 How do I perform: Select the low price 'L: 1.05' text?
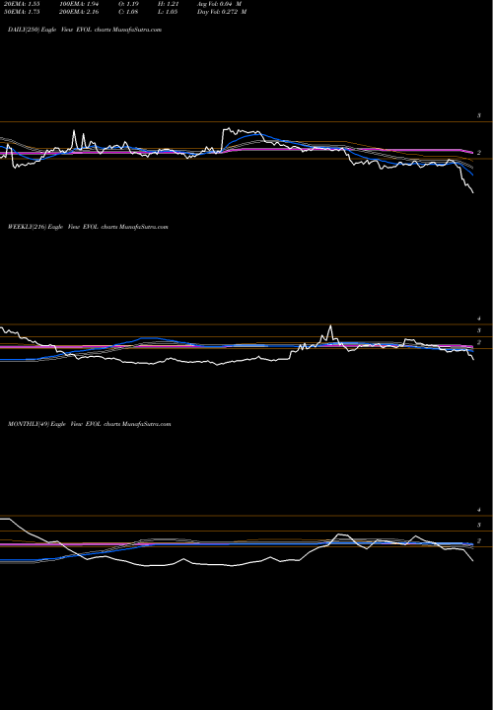pyautogui.click(x=168, y=12)
